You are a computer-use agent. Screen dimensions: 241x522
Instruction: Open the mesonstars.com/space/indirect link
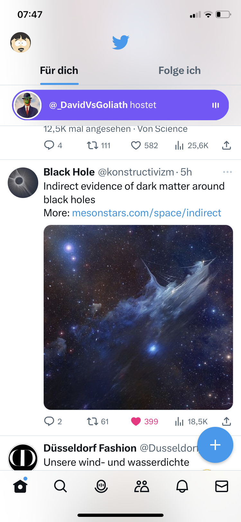click(147, 213)
